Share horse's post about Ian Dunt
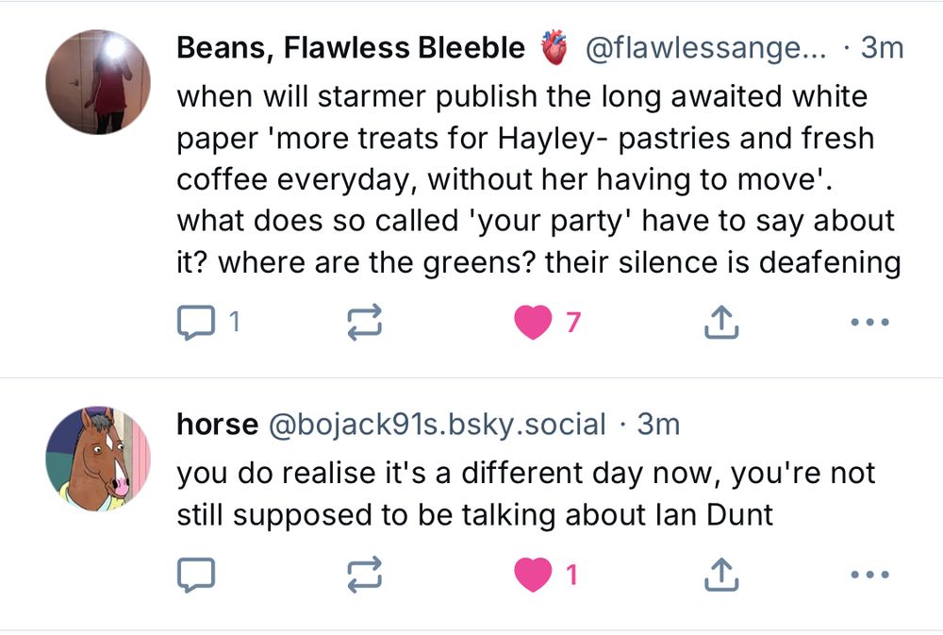 tap(721, 574)
